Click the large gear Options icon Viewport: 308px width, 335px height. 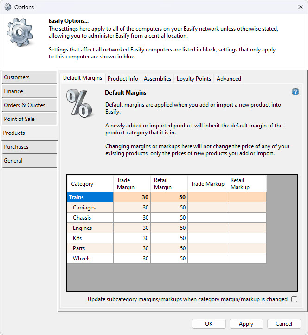coord(21,35)
